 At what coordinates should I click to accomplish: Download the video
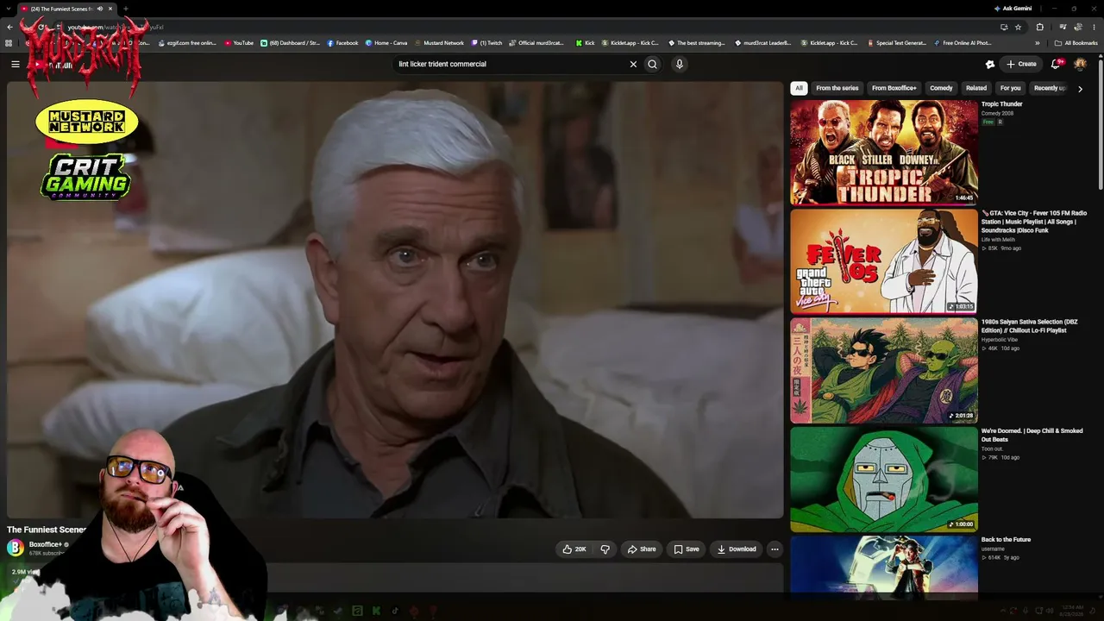737,549
